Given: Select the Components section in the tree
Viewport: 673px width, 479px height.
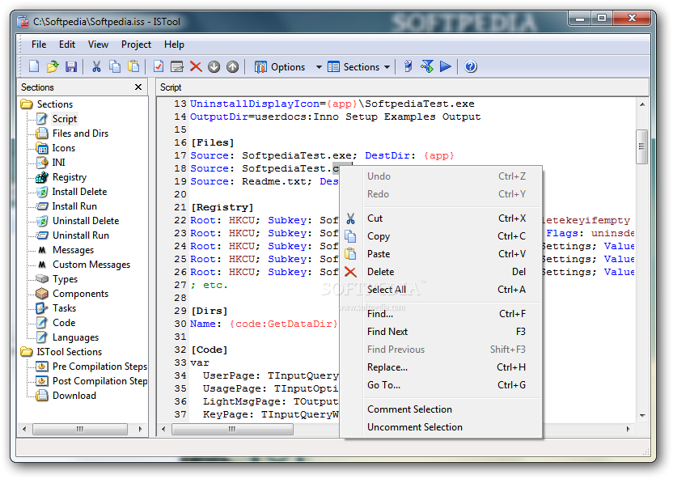Looking at the screenshot, I should point(80,294).
